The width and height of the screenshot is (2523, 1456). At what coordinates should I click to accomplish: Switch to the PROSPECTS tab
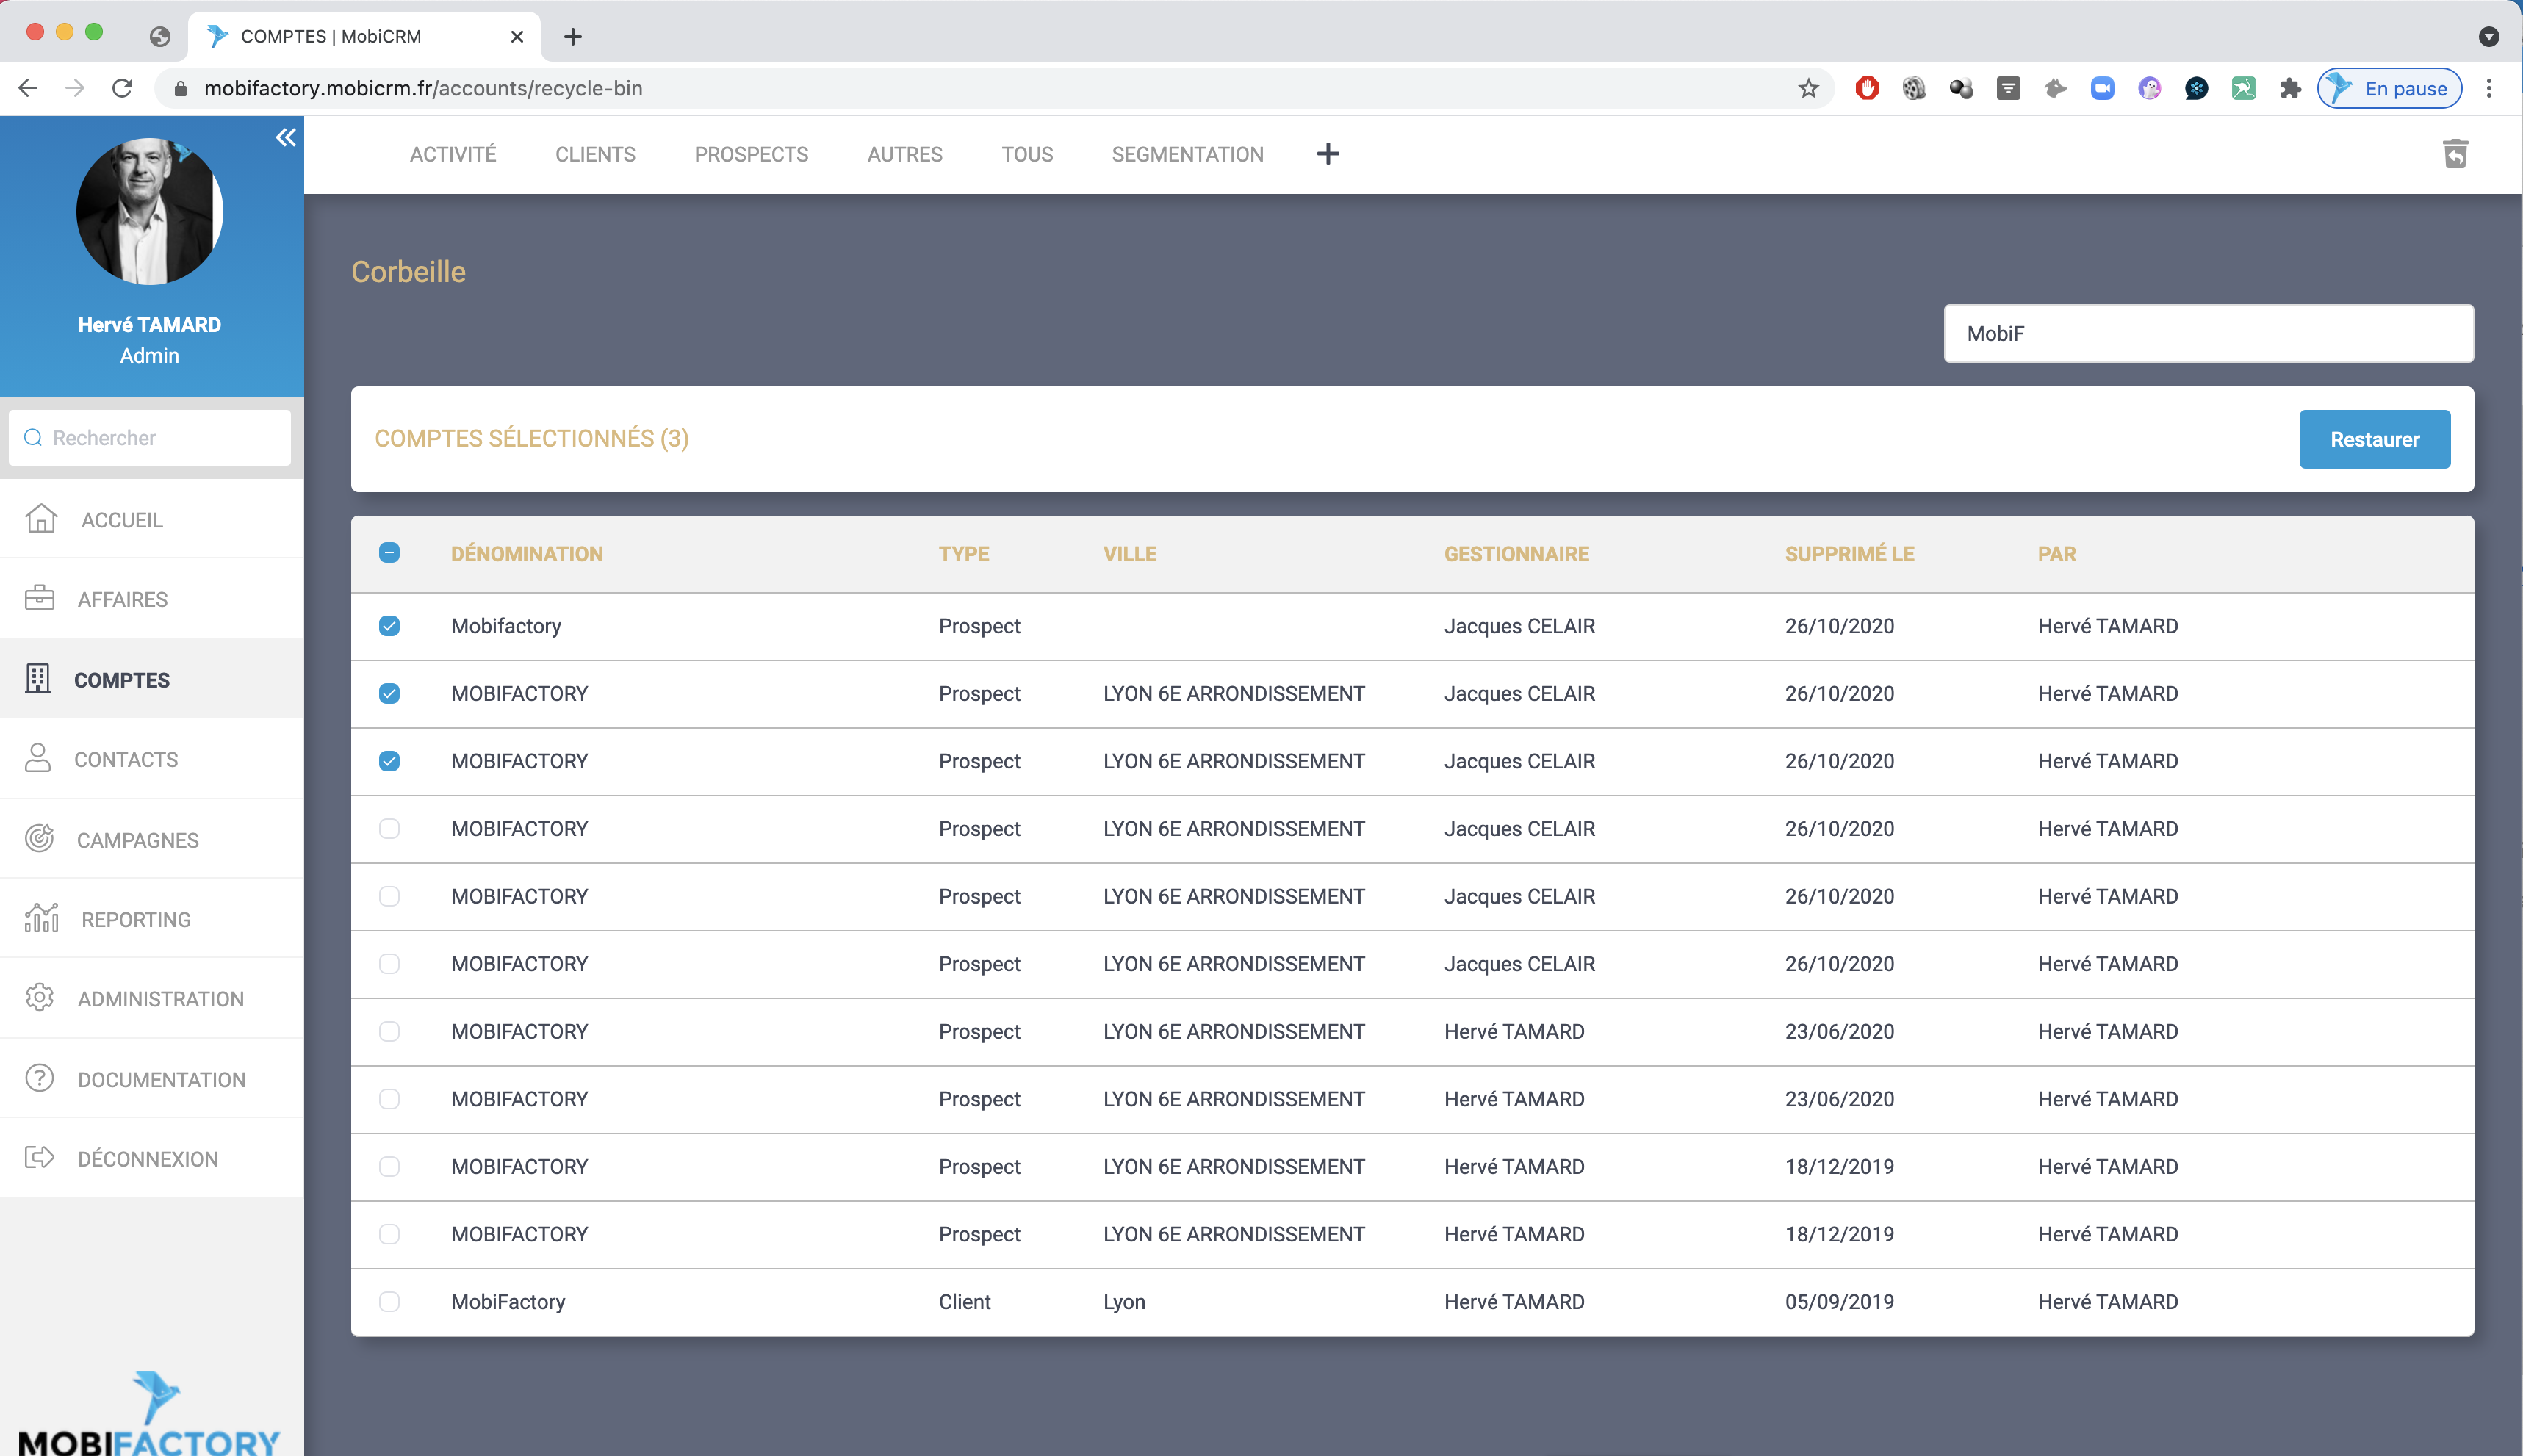click(751, 155)
